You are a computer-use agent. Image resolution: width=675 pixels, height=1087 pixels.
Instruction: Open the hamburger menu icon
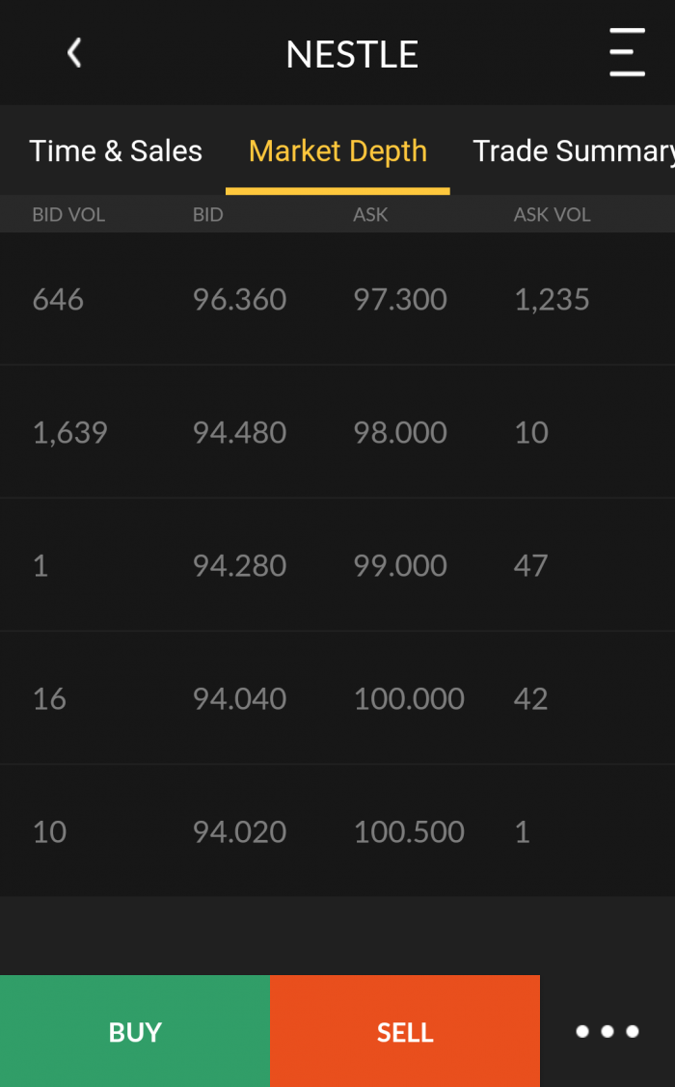click(627, 53)
